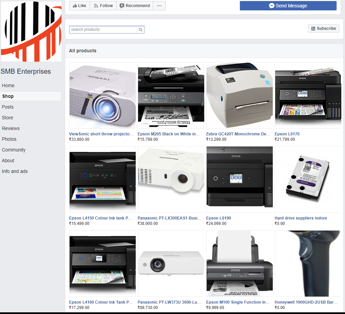Click the ViewSonic short throw projector title
This screenshot has height=314, width=345.
point(101,134)
